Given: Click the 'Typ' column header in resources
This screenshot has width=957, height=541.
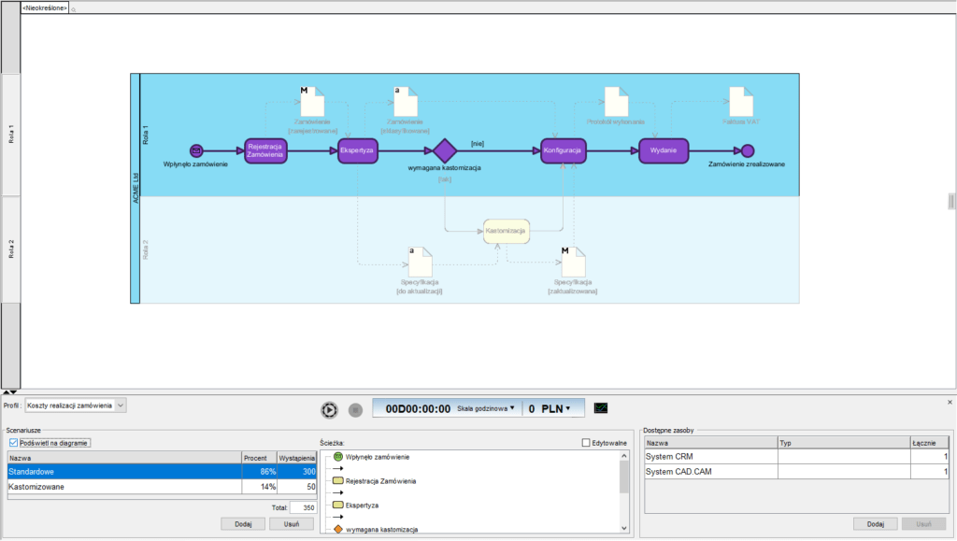Looking at the screenshot, I should point(844,443).
